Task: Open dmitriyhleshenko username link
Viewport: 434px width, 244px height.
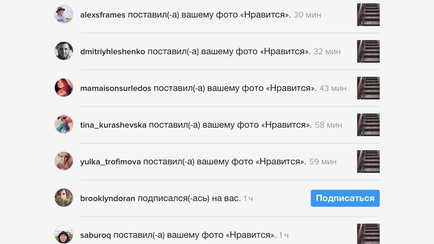Action: tap(112, 51)
